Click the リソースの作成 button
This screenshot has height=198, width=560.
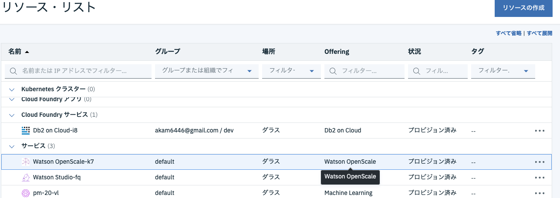523,8
